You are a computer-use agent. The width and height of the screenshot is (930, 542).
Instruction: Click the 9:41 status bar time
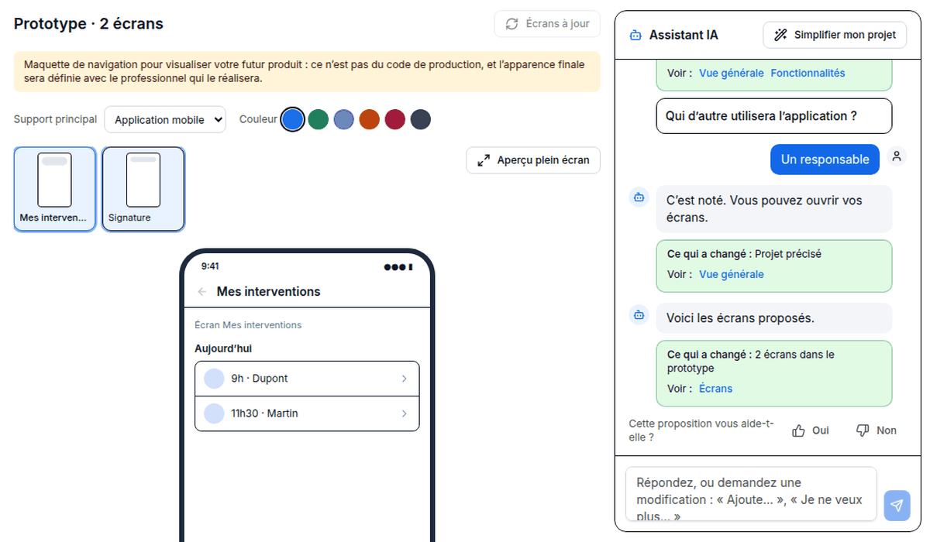(210, 266)
